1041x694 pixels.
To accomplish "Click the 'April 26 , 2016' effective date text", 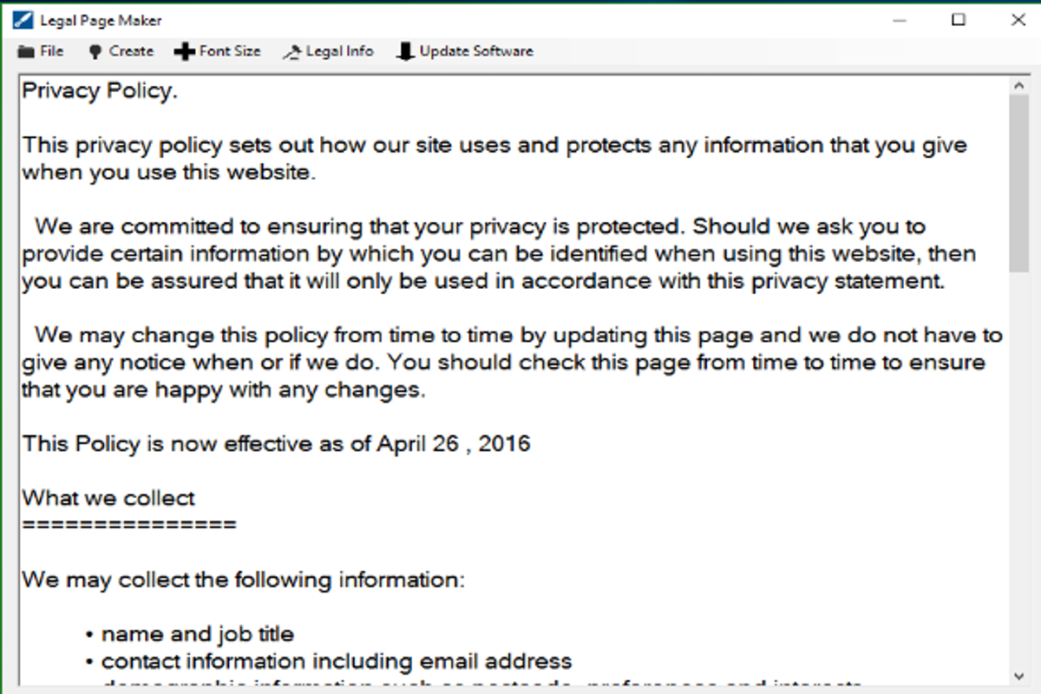I will (453, 444).
